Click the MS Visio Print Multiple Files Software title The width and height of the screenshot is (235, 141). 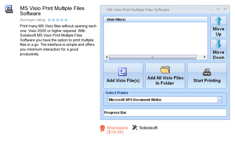(x=52, y=11)
